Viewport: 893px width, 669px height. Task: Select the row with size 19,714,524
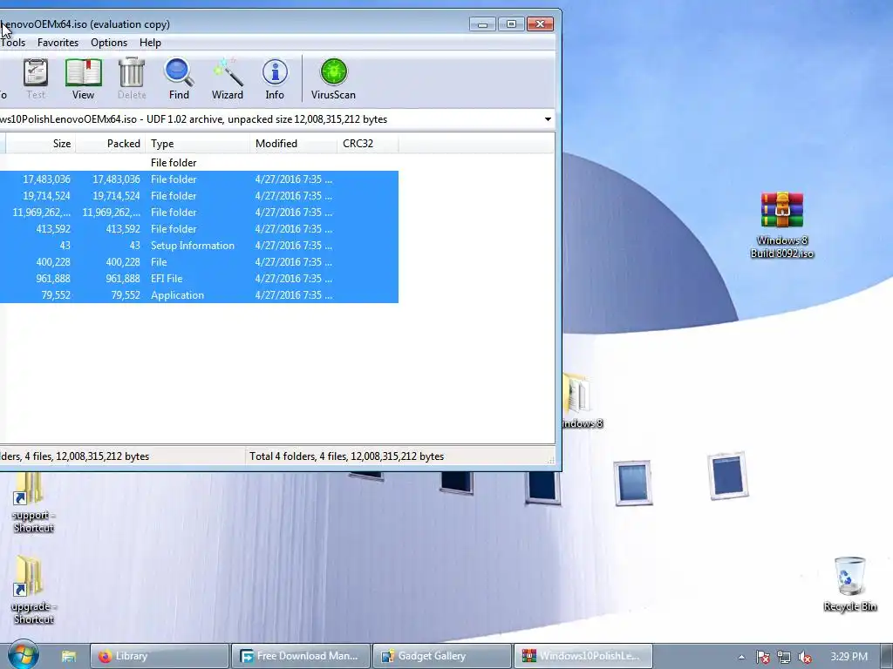[x=199, y=196]
